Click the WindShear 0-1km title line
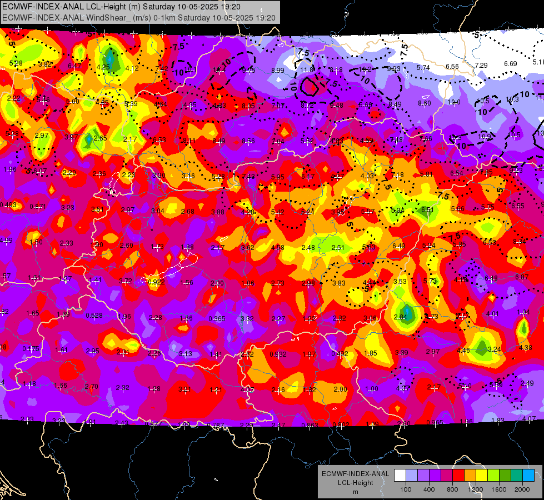The image size is (544, 500). click(x=139, y=18)
